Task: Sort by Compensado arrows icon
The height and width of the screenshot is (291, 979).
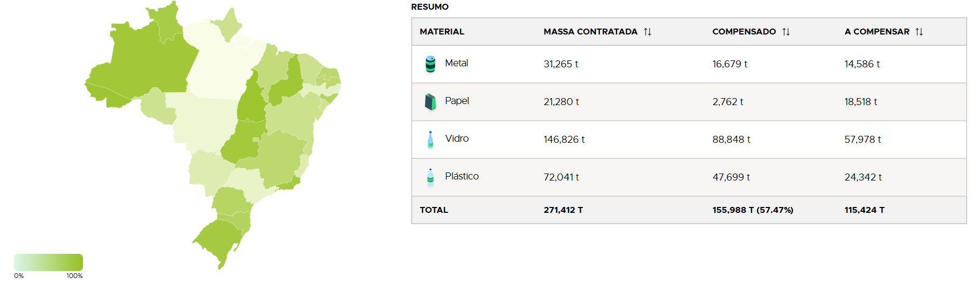Action: (786, 32)
